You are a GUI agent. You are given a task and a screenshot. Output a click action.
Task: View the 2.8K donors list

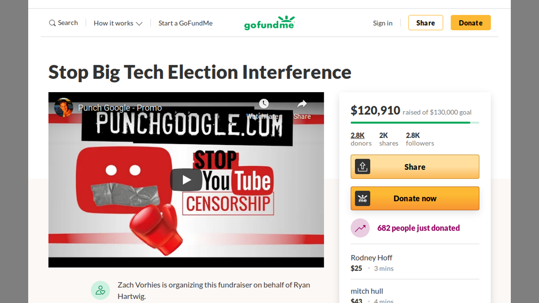tap(358, 136)
